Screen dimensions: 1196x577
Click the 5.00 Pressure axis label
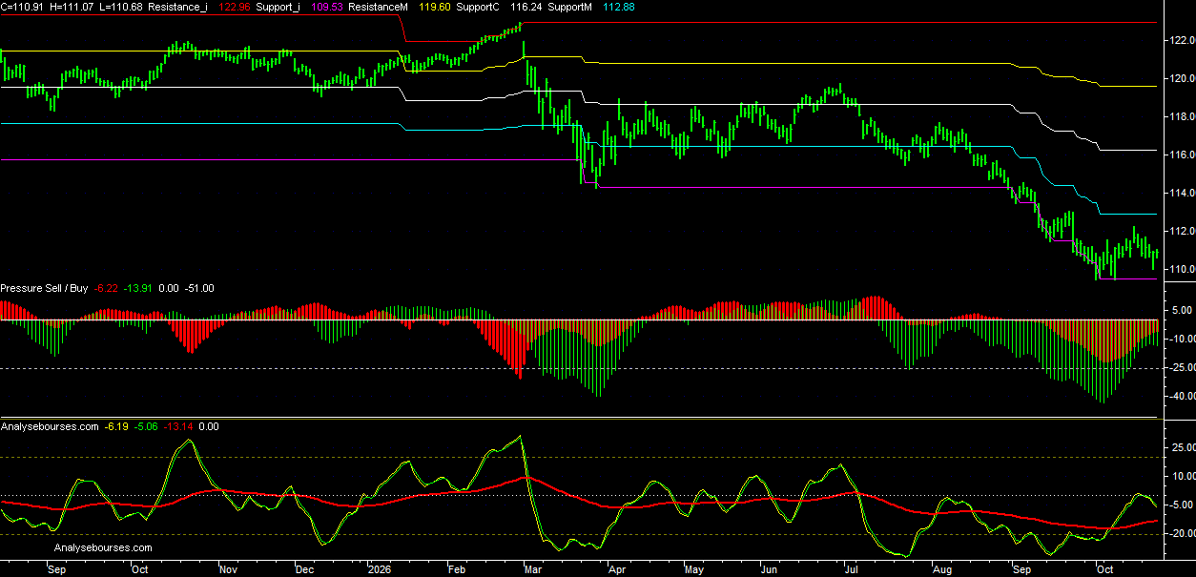[x=1181, y=310]
